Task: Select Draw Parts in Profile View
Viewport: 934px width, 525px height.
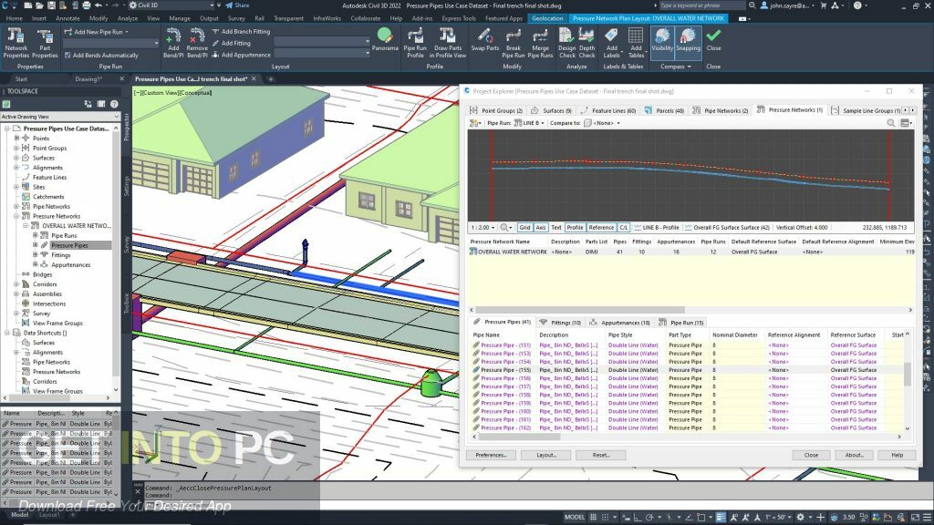Action: [x=447, y=42]
